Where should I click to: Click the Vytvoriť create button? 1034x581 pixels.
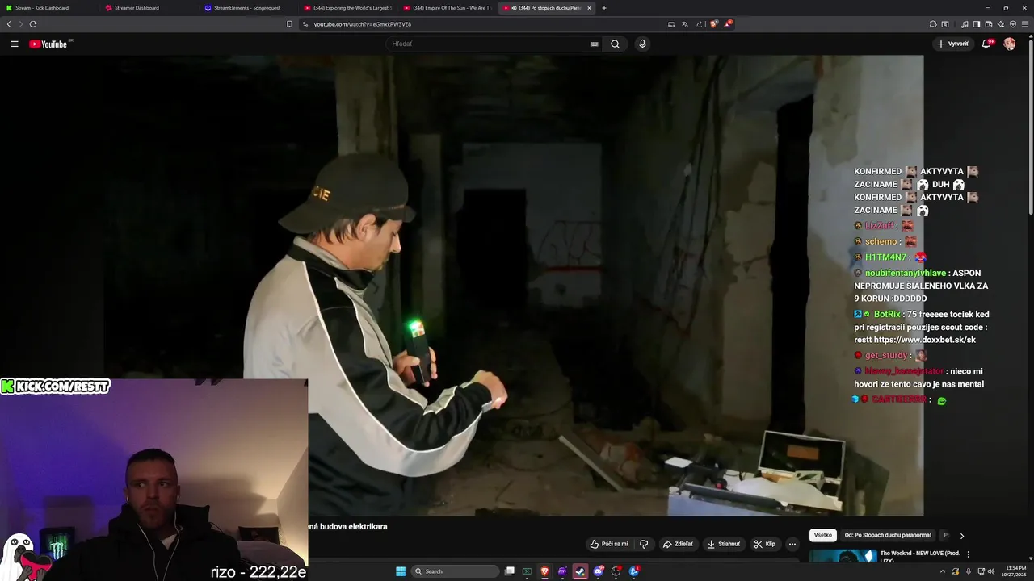pyautogui.click(x=952, y=44)
